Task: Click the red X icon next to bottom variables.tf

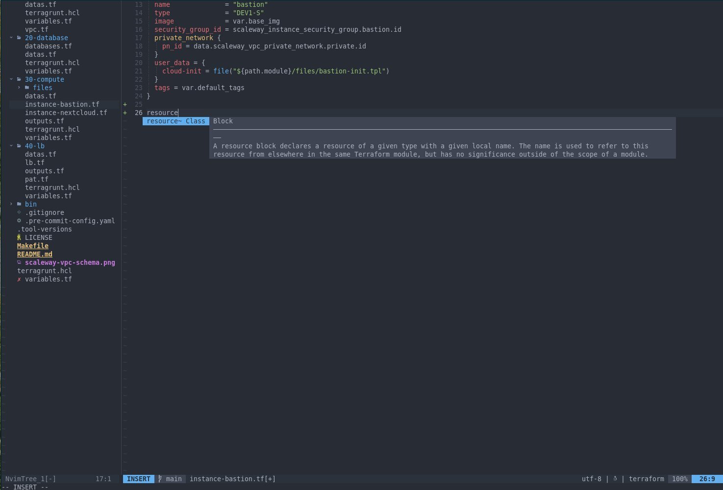Action: point(19,279)
